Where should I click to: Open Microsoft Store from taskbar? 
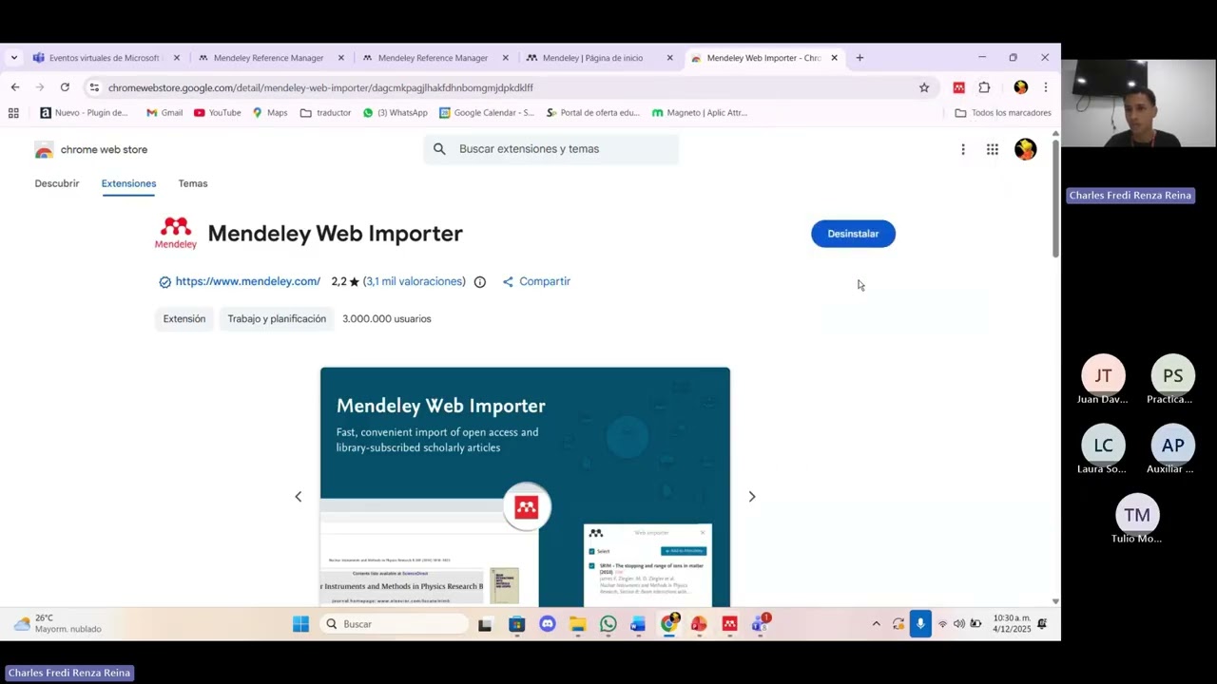click(x=516, y=624)
